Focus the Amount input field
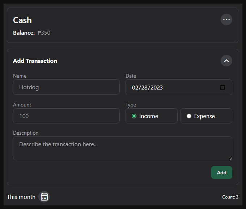Screen dimensions: 246x209 [x=66, y=116]
